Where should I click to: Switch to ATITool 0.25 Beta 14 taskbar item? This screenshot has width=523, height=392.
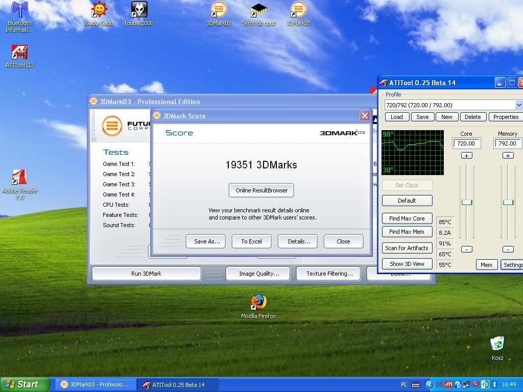pos(178,385)
